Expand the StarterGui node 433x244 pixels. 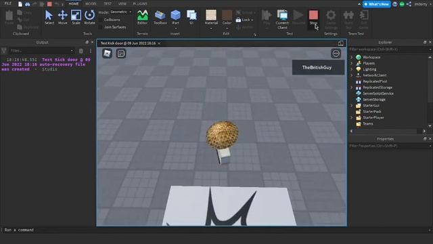352,106
